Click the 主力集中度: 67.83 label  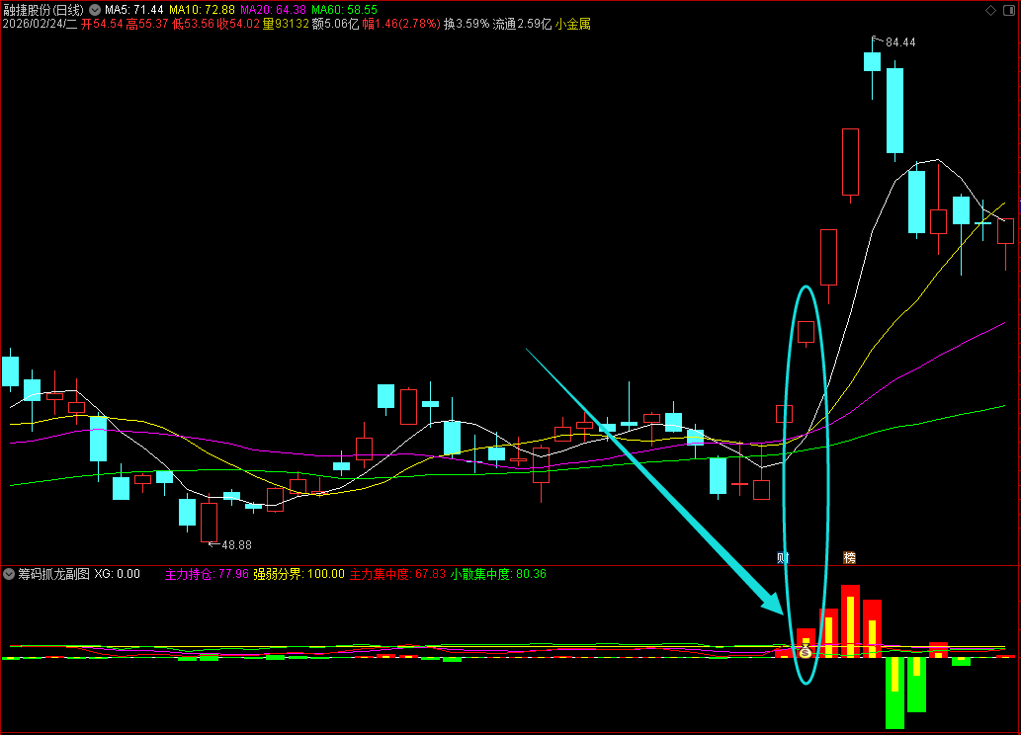(398, 574)
